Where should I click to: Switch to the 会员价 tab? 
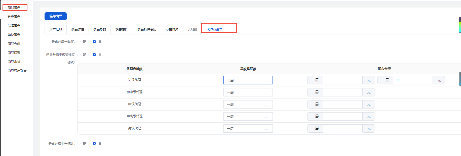tap(192, 30)
